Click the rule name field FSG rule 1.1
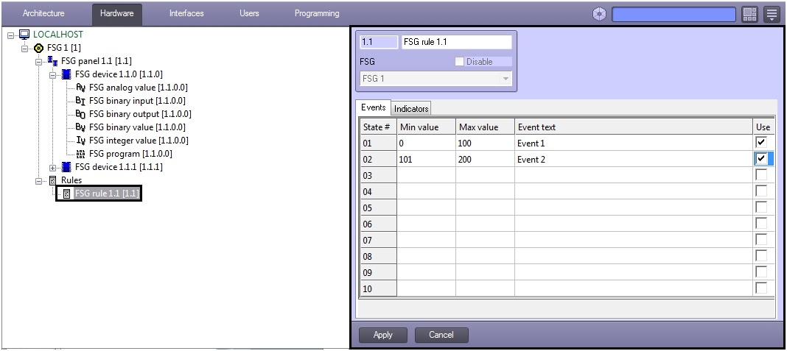Screen dimensions: 787x351 (457, 42)
